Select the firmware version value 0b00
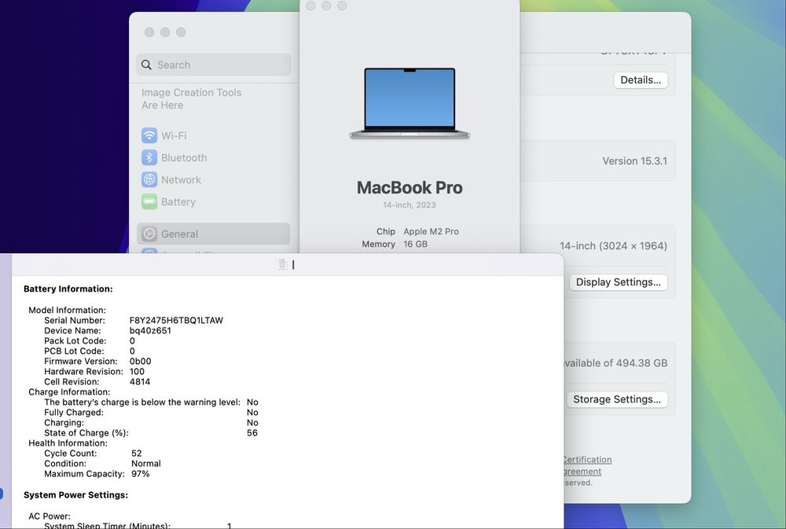Image resolution: width=786 pixels, height=529 pixels. [141, 362]
